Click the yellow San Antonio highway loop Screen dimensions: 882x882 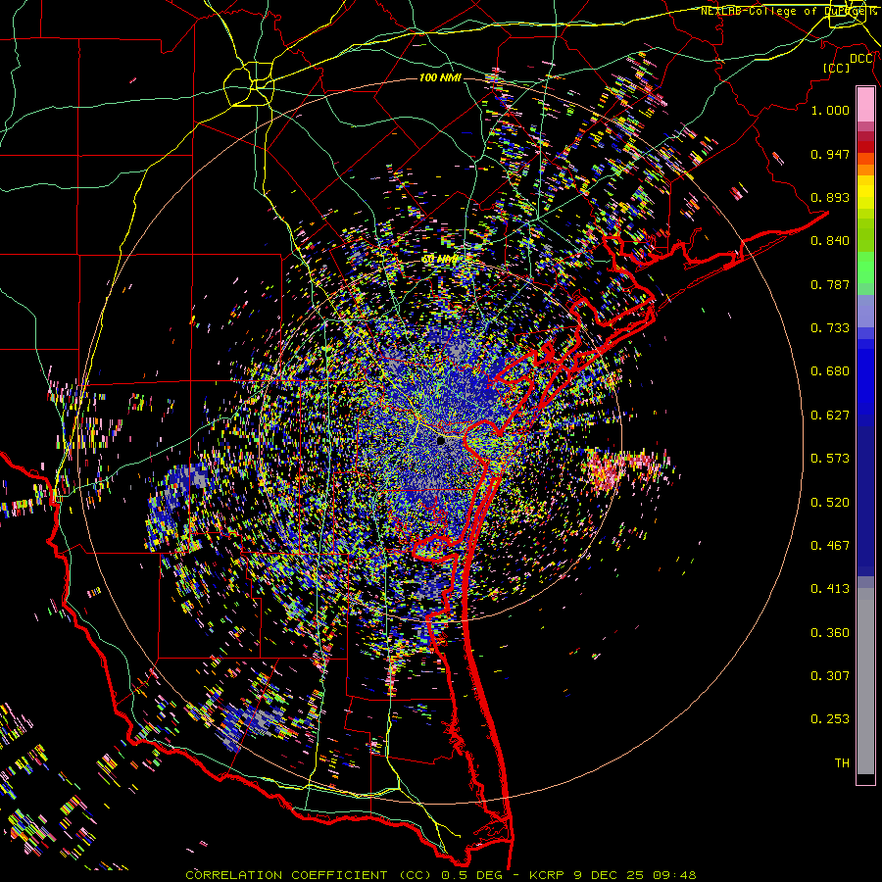pyautogui.click(x=249, y=84)
